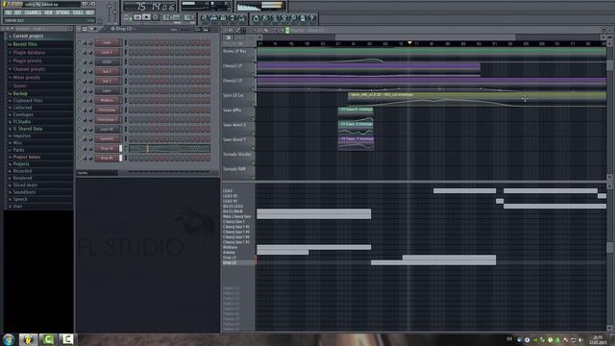Open the CHANNELS menu
The width and height of the screenshot is (615, 346).
[33, 12]
